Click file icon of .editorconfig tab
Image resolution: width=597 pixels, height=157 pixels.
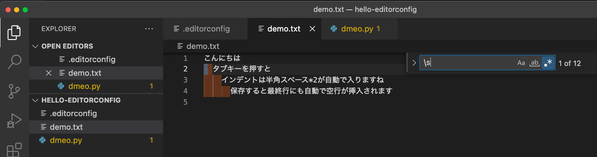tap(176, 29)
